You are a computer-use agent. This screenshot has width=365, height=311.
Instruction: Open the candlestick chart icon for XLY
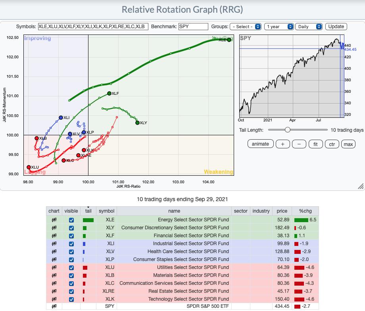pyautogui.click(x=54, y=228)
